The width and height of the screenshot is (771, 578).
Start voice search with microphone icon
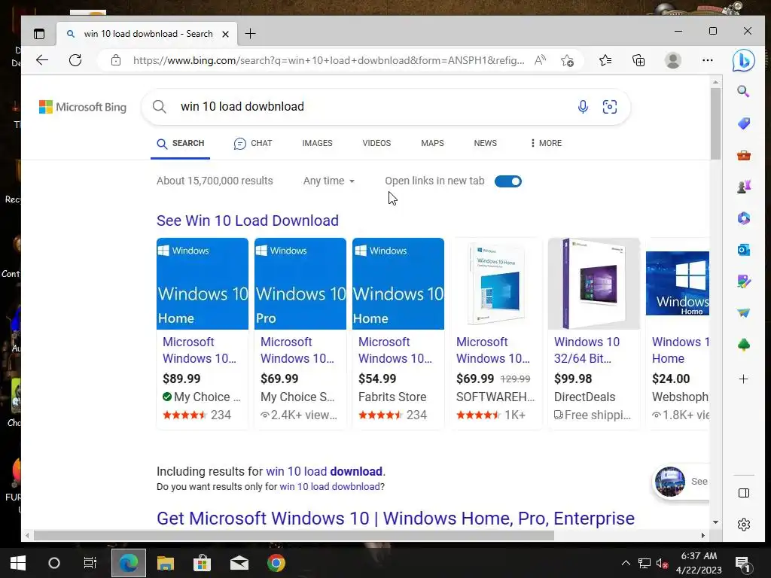(x=583, y=107)
